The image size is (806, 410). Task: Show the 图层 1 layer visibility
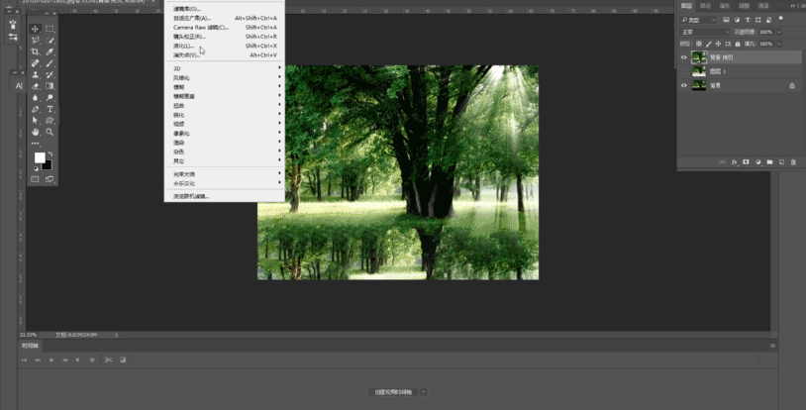click(x=683, y=71)
